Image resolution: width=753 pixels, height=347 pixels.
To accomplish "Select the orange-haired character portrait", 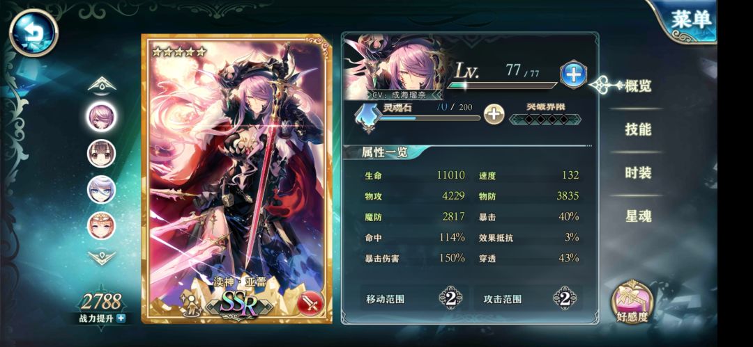I will coord(101,225).
